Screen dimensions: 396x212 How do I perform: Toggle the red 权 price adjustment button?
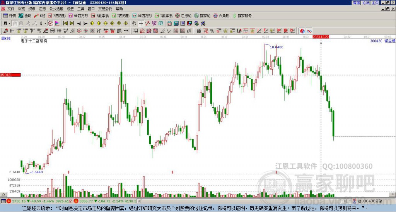pos(50,24)
